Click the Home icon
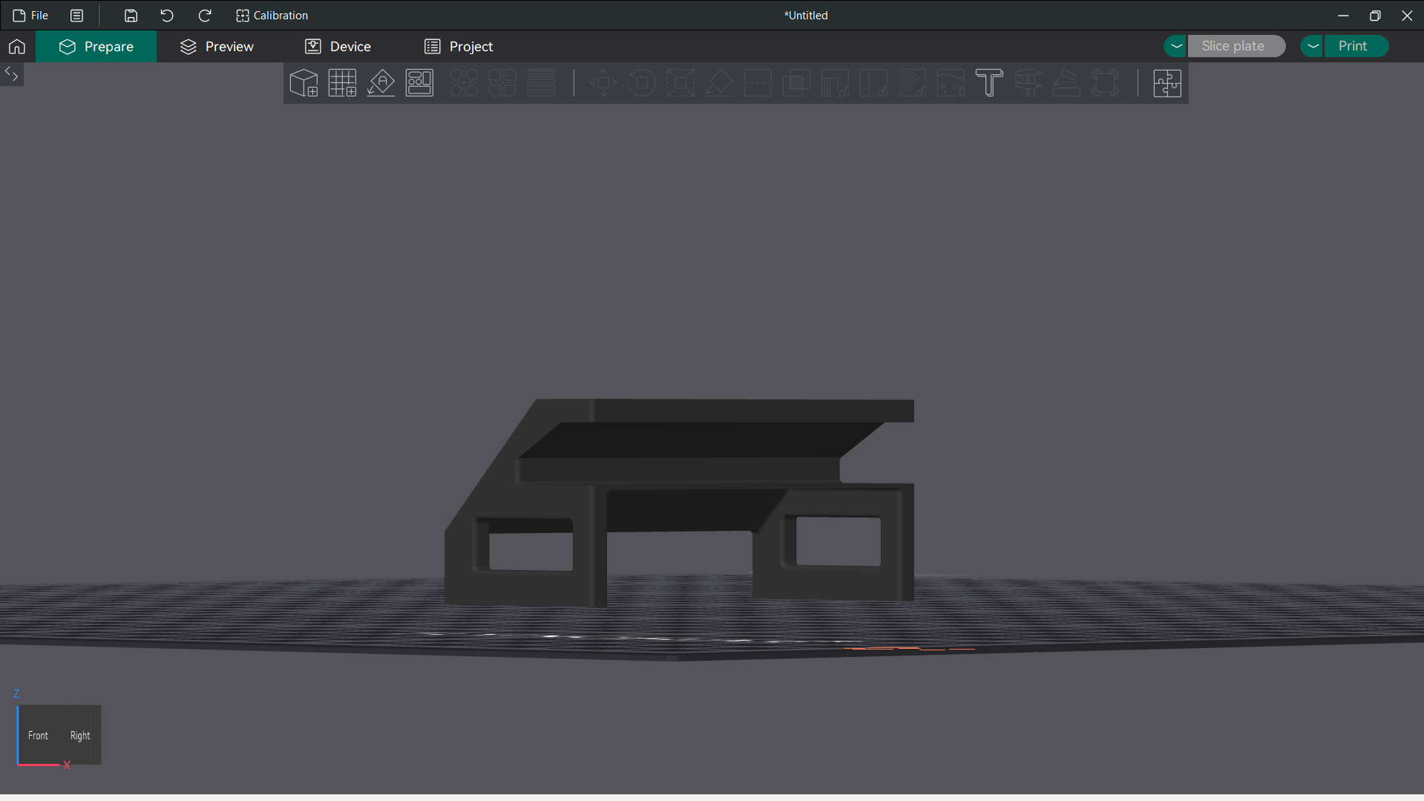1424x801 pixels. pos(17,47)
